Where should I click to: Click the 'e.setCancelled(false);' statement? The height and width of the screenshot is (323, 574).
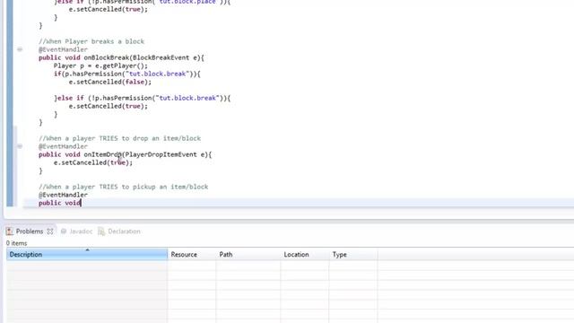coord(109,82)
